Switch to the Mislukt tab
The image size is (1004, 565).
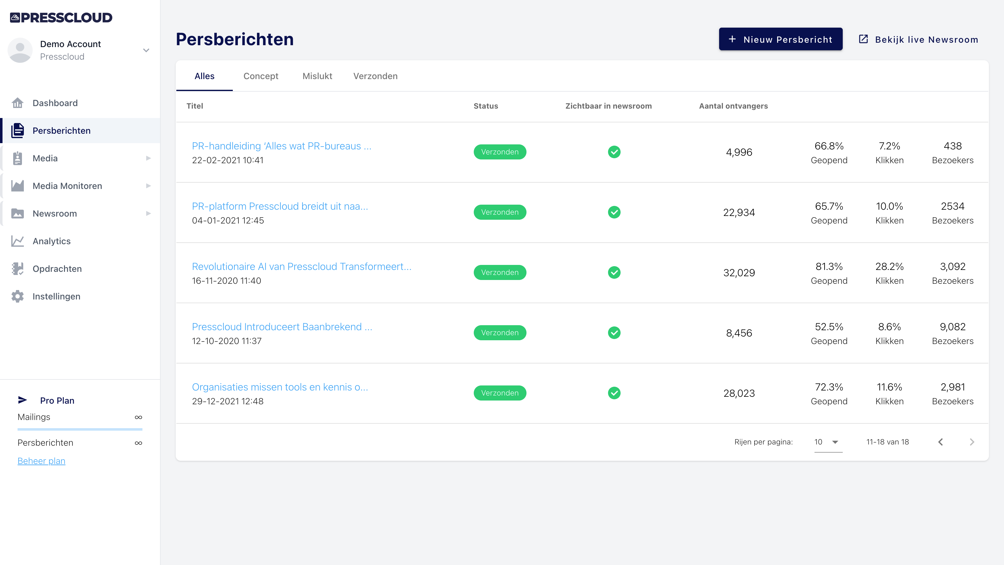click(317, 76)
